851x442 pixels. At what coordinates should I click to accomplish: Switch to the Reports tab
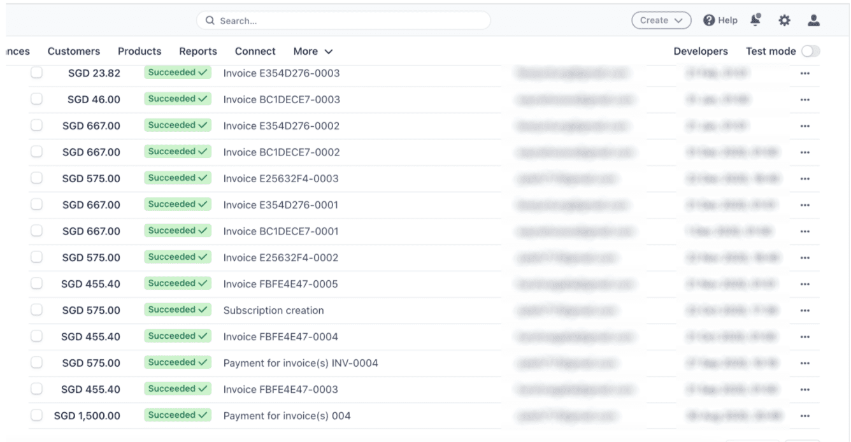pyautogui.click(x=198, y=52)
